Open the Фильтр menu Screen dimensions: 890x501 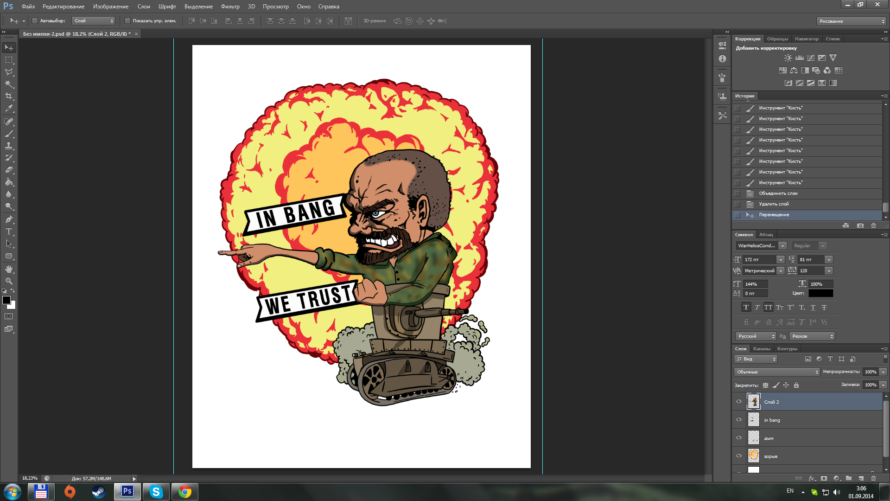(x=230, y=6)
